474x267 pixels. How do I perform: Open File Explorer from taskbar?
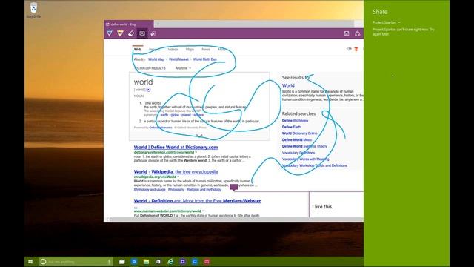tap(146, 262)
